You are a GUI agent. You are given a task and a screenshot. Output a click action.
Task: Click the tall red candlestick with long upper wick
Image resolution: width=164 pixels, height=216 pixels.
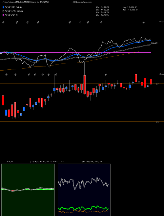85,84
